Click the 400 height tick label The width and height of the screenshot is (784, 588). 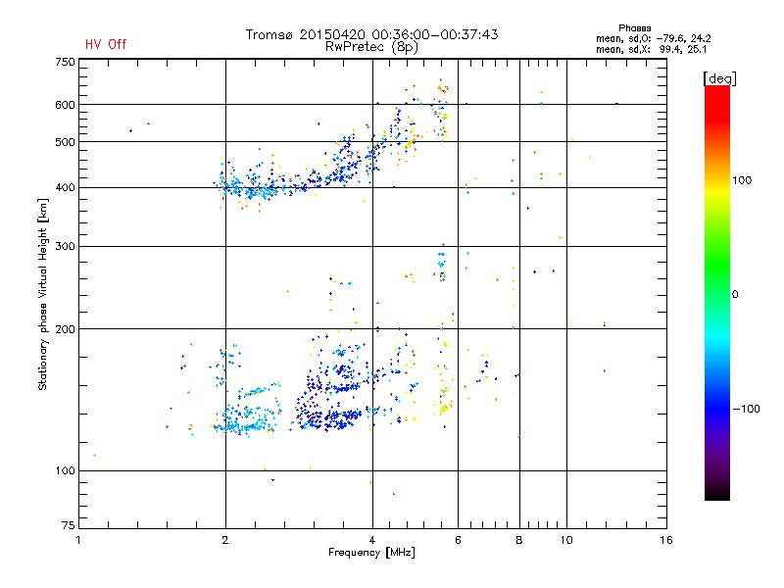[x=65, y=188]
